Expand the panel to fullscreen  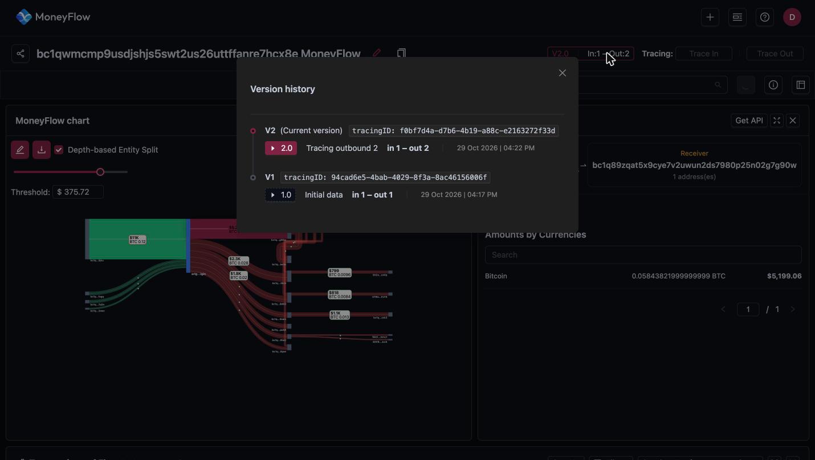point(776,121)
